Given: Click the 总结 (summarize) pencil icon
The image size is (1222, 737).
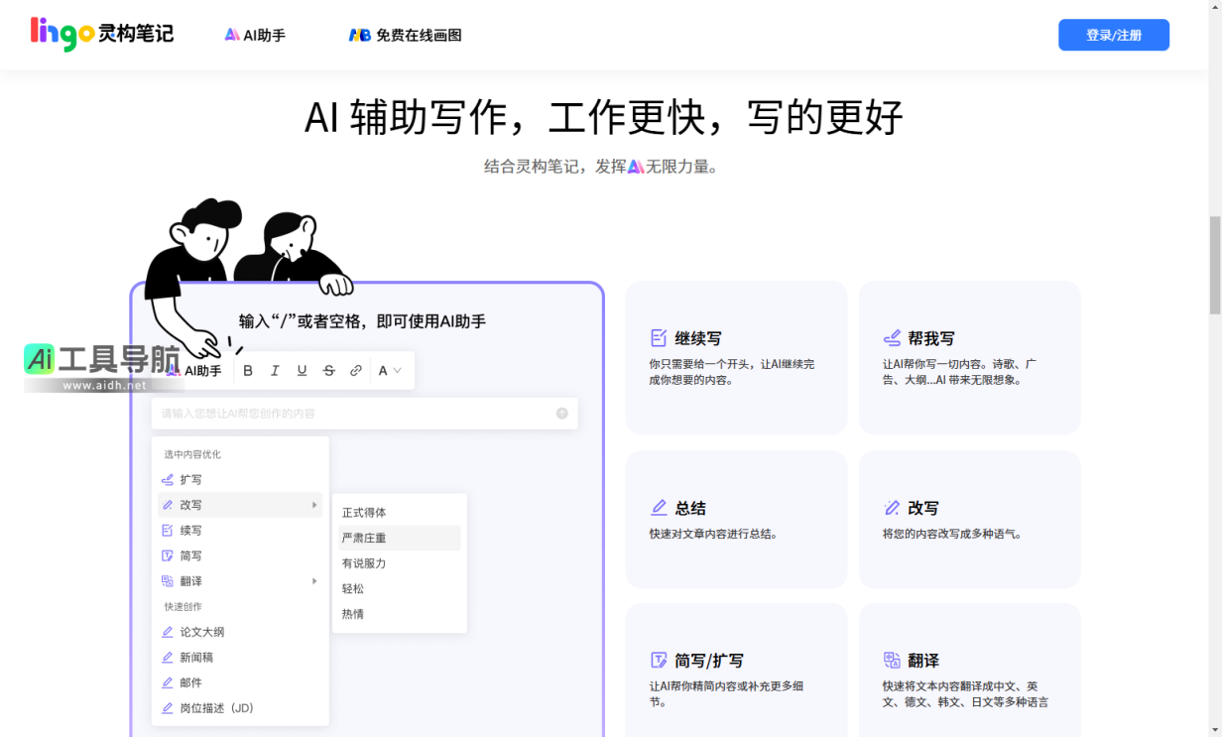Looking at the screenshot, I should pos(659,507).
